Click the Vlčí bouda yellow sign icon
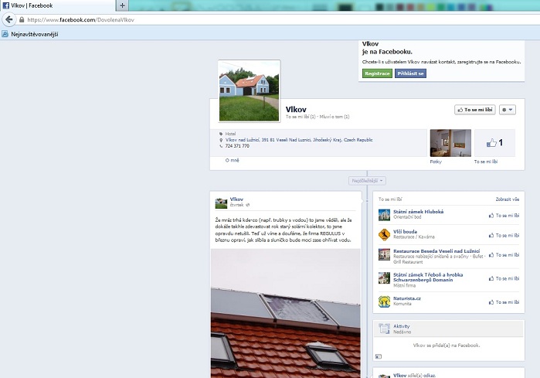 point(384,235)
